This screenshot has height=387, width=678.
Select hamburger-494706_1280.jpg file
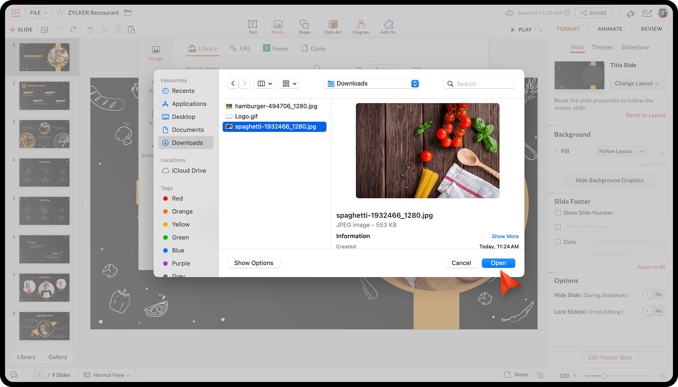tap(276, 106)
